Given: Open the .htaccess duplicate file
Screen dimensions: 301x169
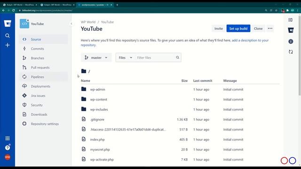Looking at the screenshot, I should pos(128,130).
